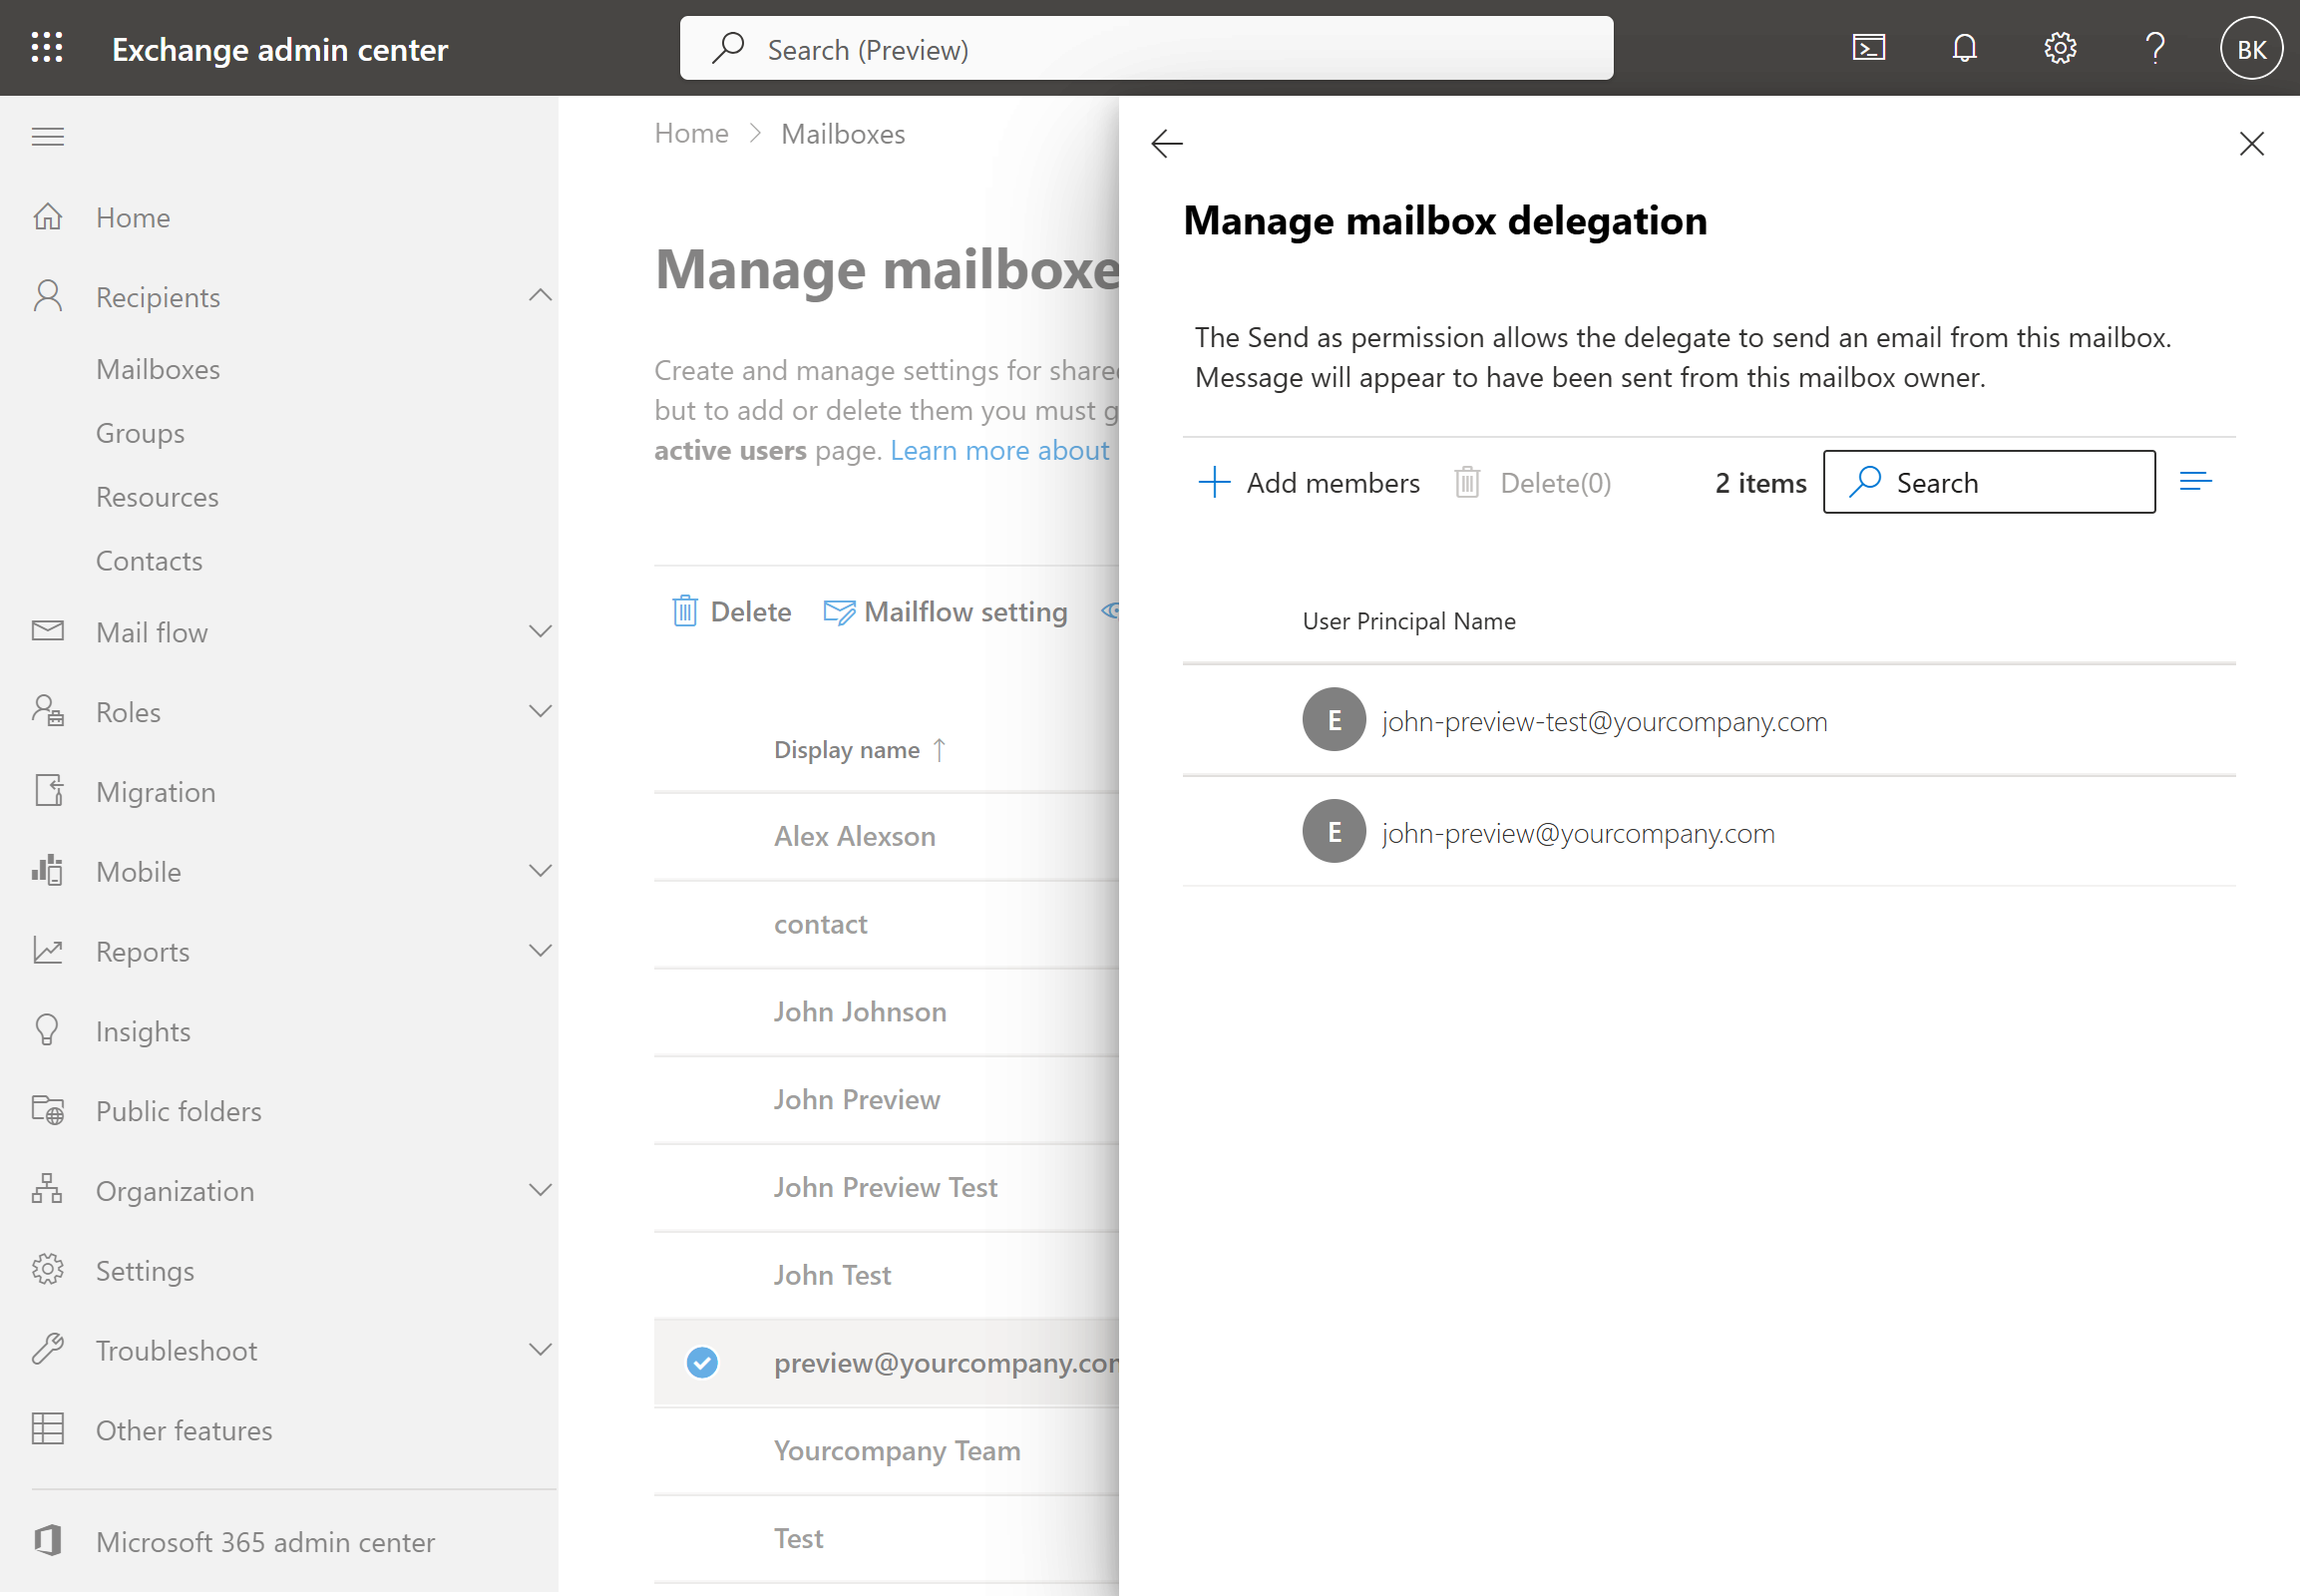Open the settings gear in header
This screenshot has width=2300, height=1596.
tap(2060, 48)
